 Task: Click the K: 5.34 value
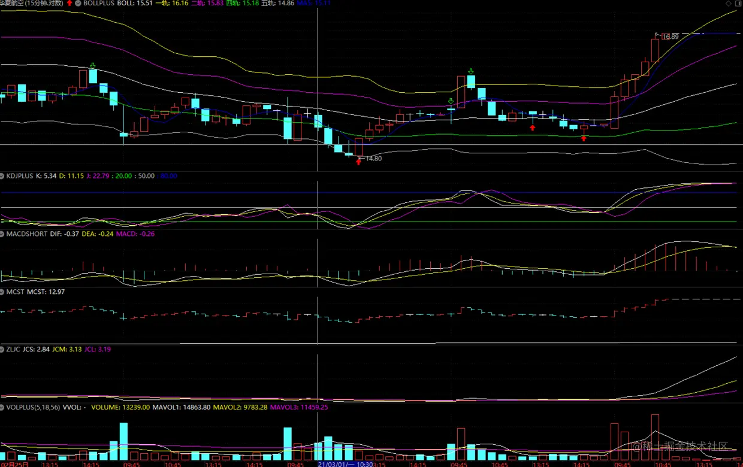[x=47, y=176]
